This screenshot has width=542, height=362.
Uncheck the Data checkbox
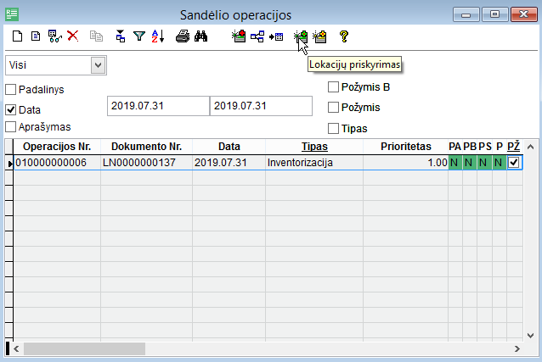click(x=11, y=109)
